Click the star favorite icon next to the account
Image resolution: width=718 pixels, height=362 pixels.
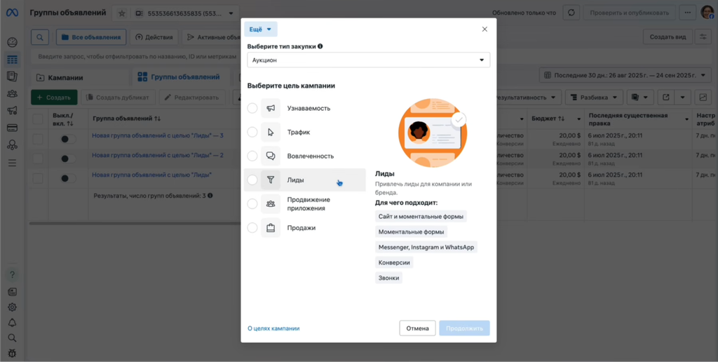coord(121,13)
